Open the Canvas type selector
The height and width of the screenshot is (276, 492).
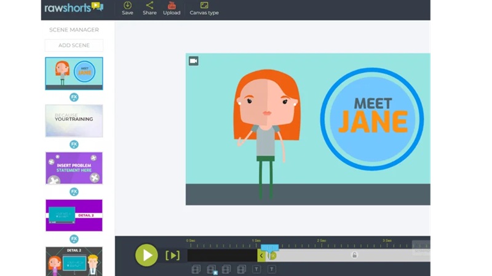point(204,8)
